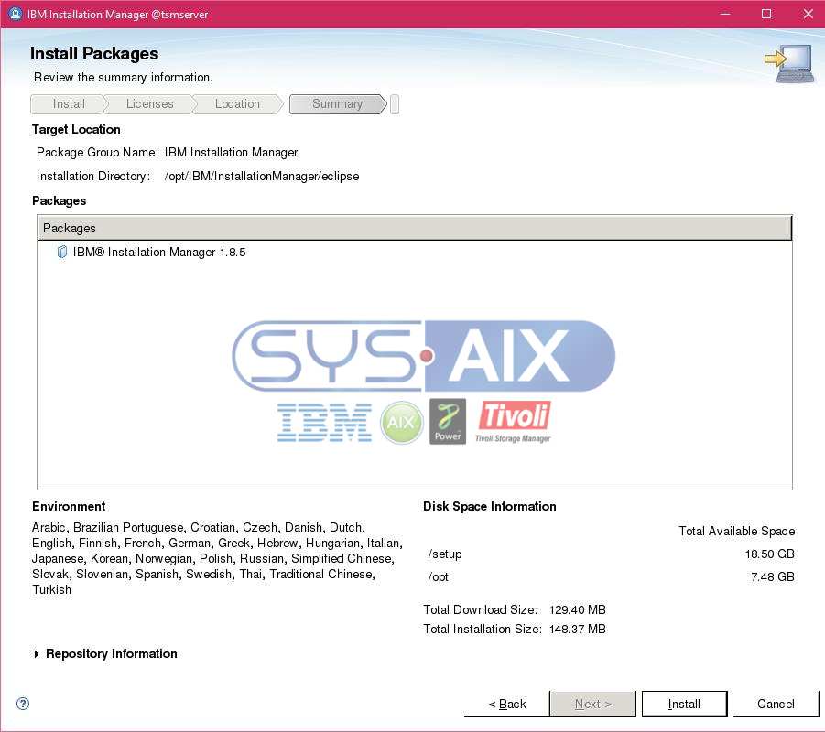The image size is (825, 732).
Task: Select the Install step in the breadcrumb
Action: (x=69, y=104)
